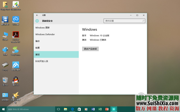Select the 迅雷 bird desktop shortcut
This screenshot has height=112, width=180.
[16, 98]
